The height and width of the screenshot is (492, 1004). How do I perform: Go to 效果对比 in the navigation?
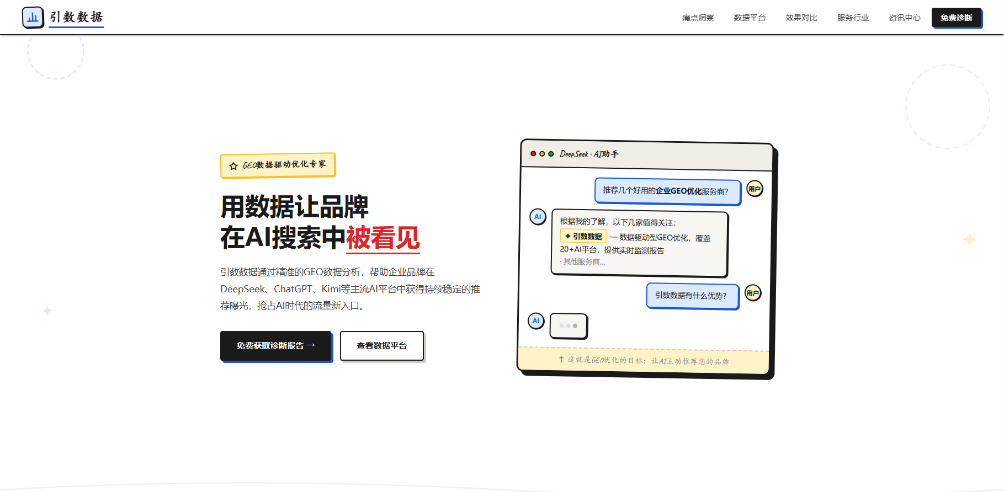tap(801, 18)
